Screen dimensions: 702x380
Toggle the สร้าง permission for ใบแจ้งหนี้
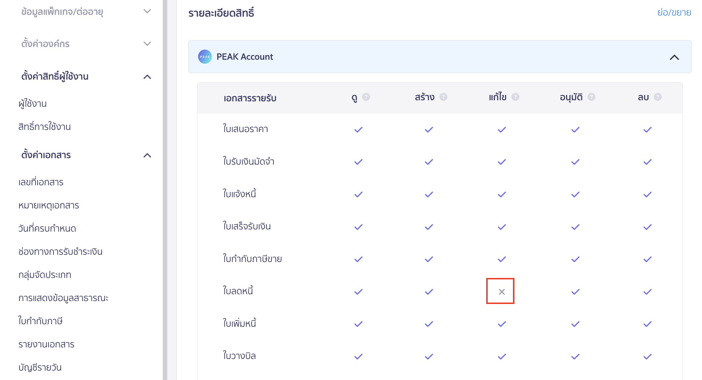point(428,194)
